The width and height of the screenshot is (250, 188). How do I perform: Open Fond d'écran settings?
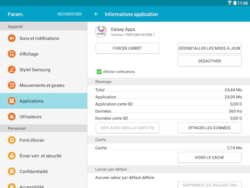(x=43, y=140)
